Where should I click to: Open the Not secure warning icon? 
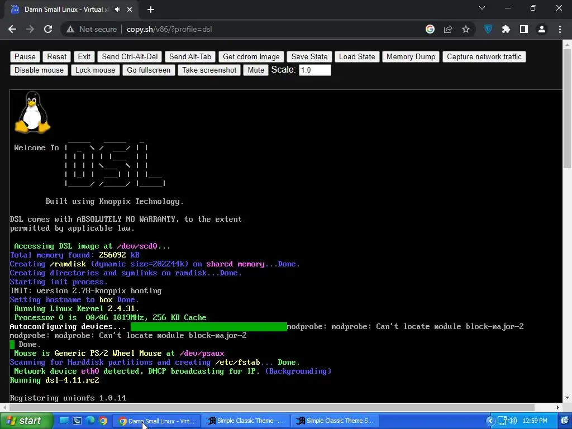70,29
